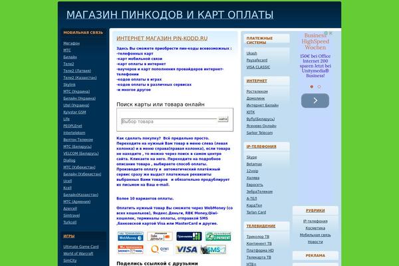Screen dimensions: 399x266
Task: Open the Kyivstar GSM link
Action: (x=74, y=112)
